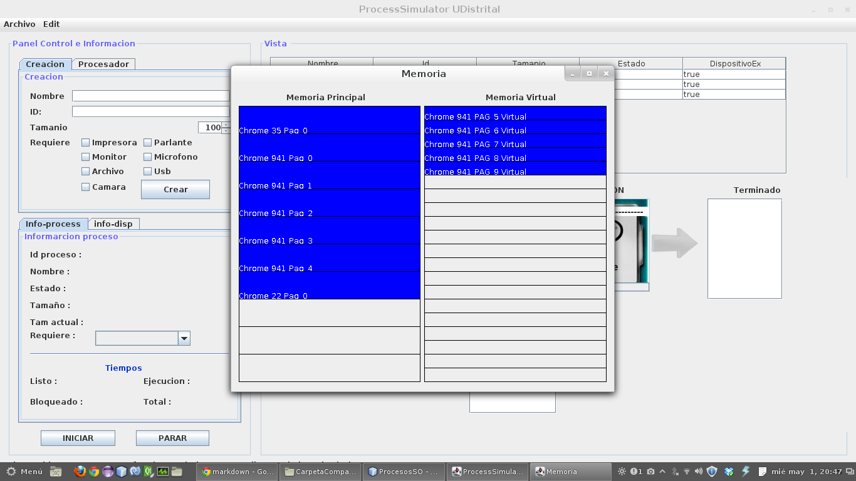This screenshot has width=856, height=481.
Task: Increase Tamanio with the spinner up arrow
Action: tap(226, 125)
